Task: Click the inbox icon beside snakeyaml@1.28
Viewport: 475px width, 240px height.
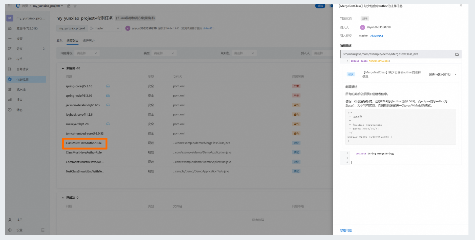Action: (x=108, y=124)
